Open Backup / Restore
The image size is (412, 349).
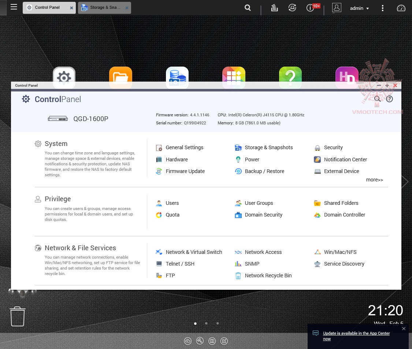(x=260, y=171)
